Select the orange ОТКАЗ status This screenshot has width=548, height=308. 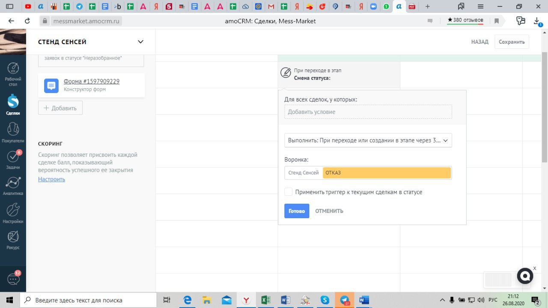click(387, 173)
